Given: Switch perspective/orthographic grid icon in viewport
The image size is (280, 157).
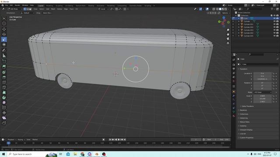Looking at the screenshot, I should click(228, 43).
